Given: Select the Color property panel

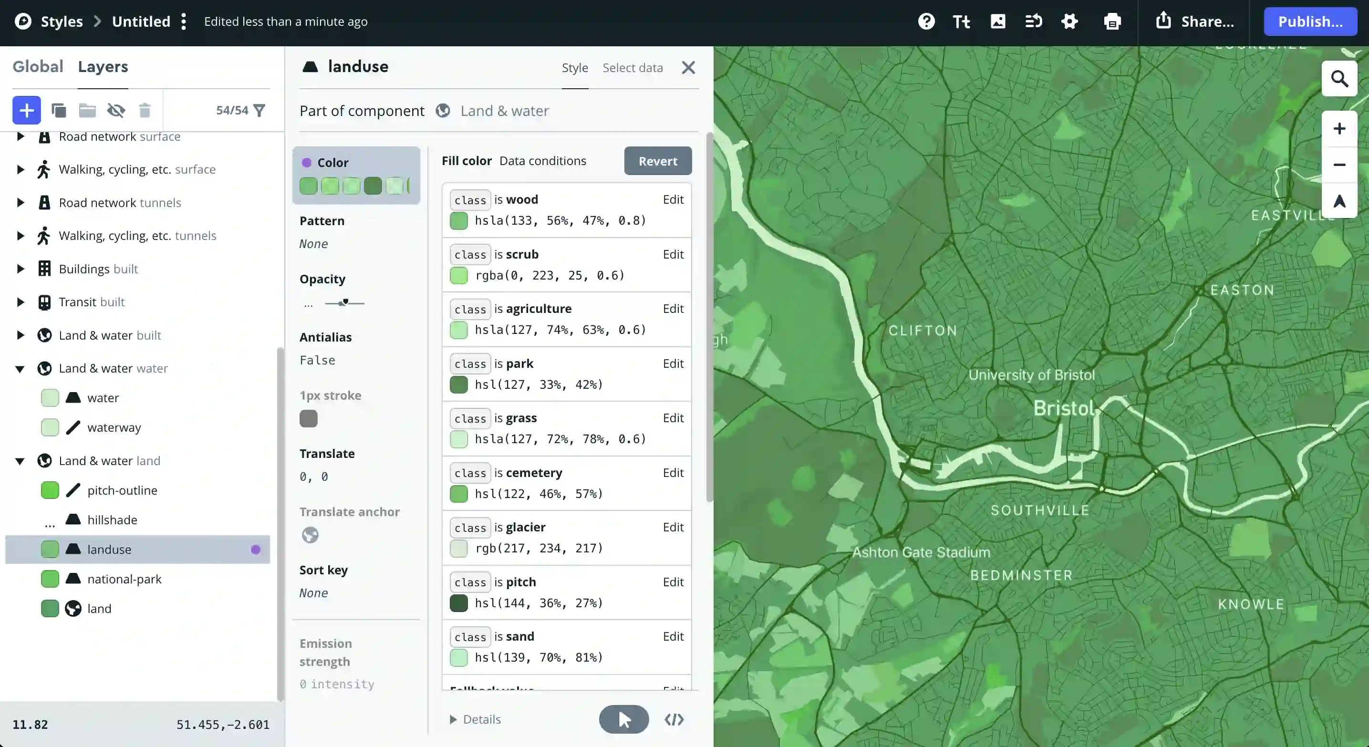Looking at the screenshot, I should click(356, 176).
